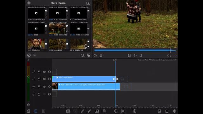This screenshot has height=114, width=203.
Task: Undo the last action
Action: 169,56
